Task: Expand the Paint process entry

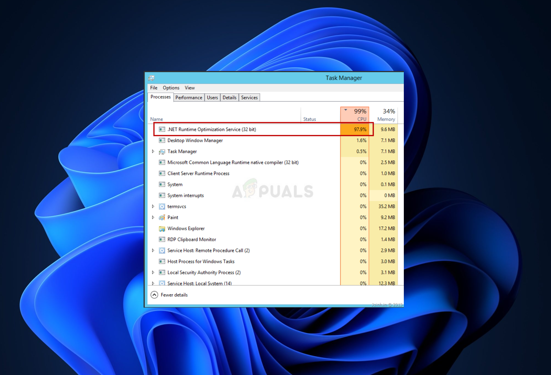Action: point(153,217)
